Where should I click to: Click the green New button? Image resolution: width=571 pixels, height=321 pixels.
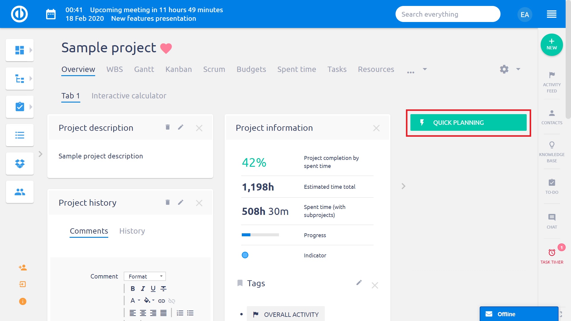tap(552, 45)
